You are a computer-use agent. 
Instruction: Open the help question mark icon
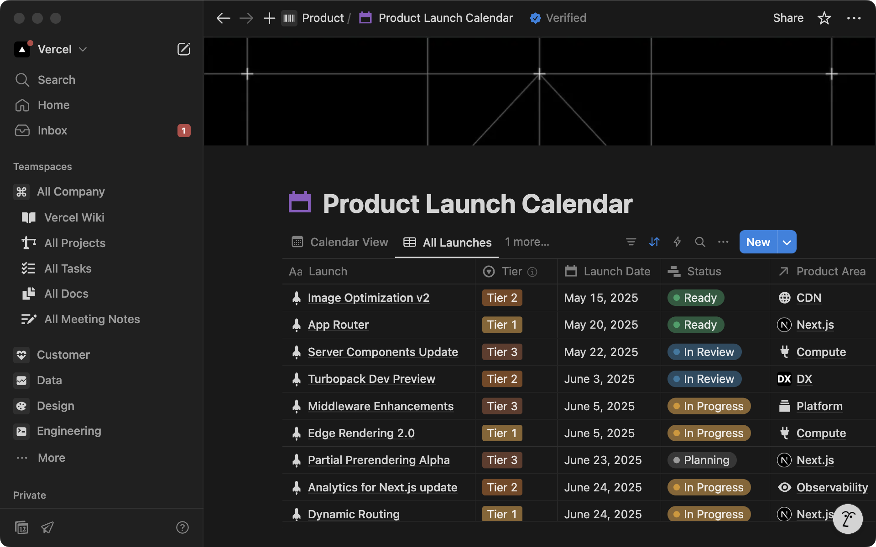[182, 527]
